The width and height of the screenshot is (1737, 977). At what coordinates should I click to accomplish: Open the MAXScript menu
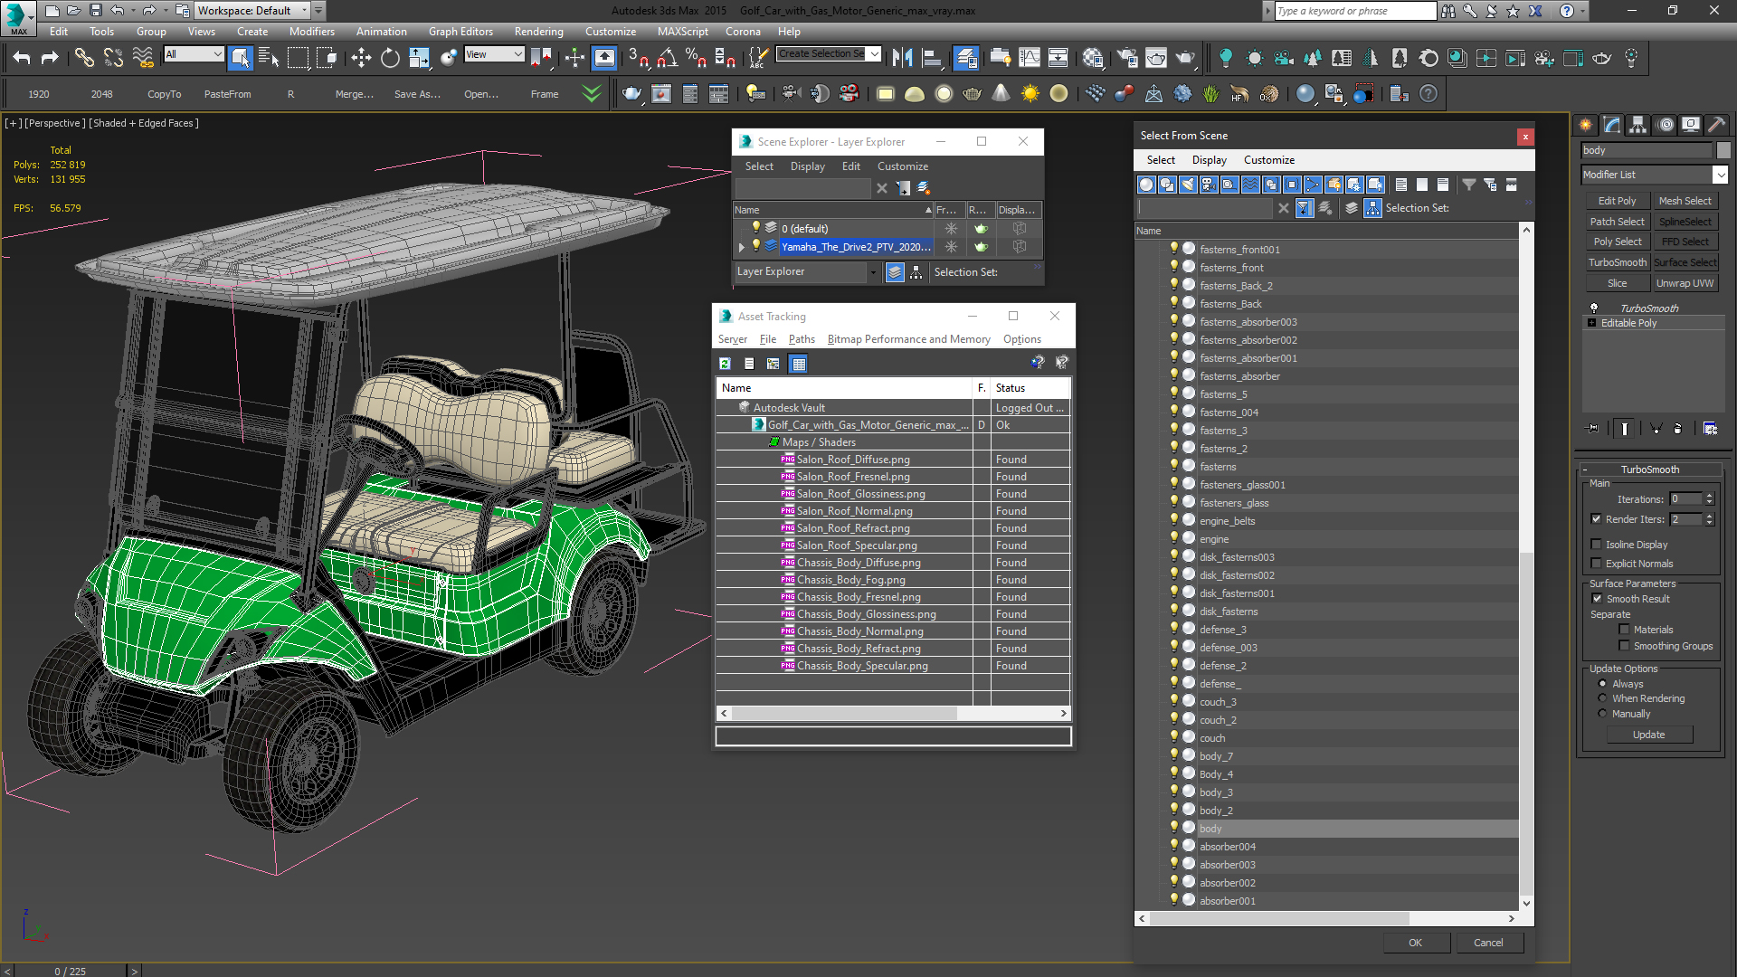[683, 32]
